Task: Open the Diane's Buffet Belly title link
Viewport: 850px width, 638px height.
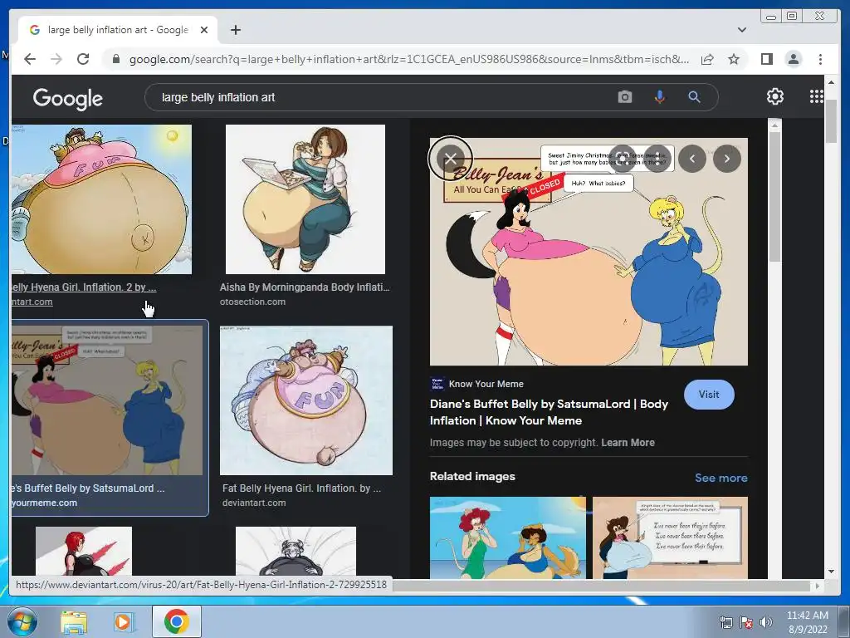Action: point(549,412)
